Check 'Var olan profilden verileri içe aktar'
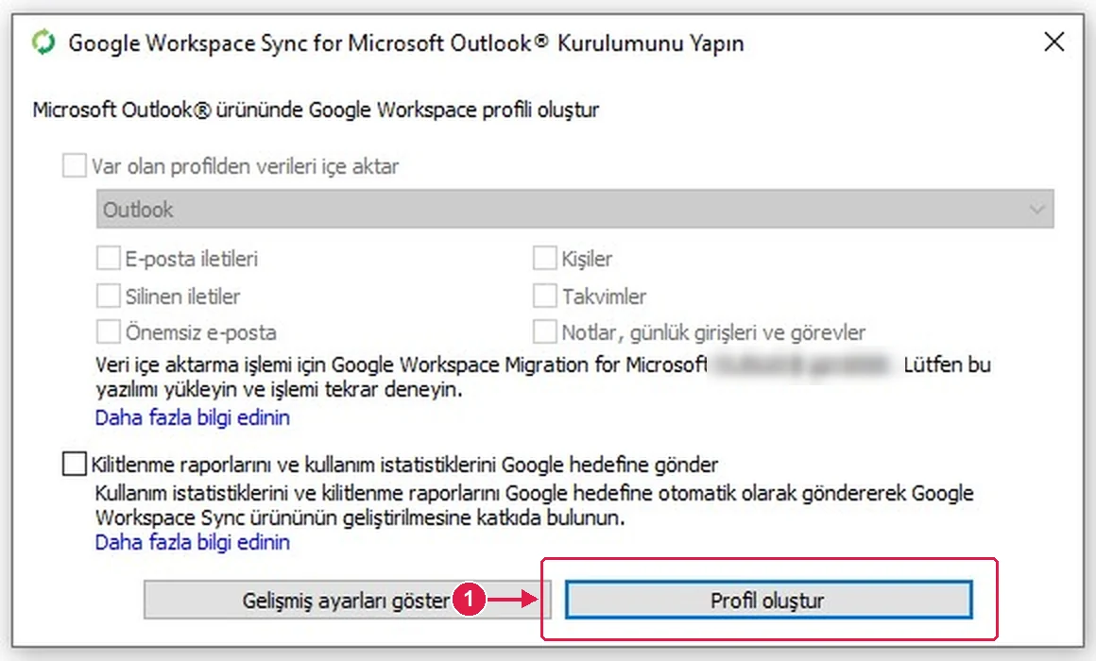The image size is (1096, 661). coord(74,166)
